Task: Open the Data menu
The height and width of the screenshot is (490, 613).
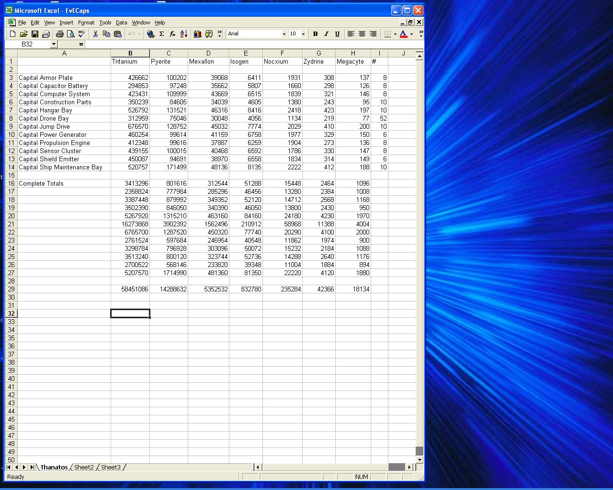Action: [x=122, y=22]
